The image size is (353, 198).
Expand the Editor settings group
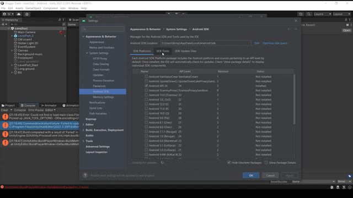pos(83,125)
